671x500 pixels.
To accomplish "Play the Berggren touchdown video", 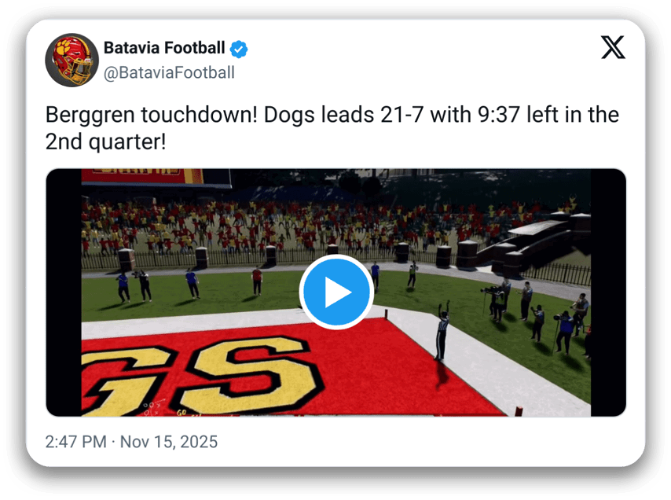I will tap(336, 292).
